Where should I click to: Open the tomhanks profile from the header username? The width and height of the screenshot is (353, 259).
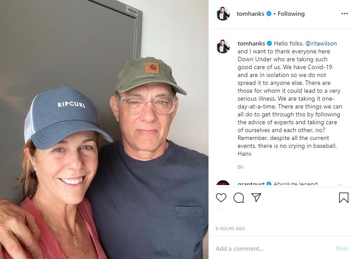250,14
